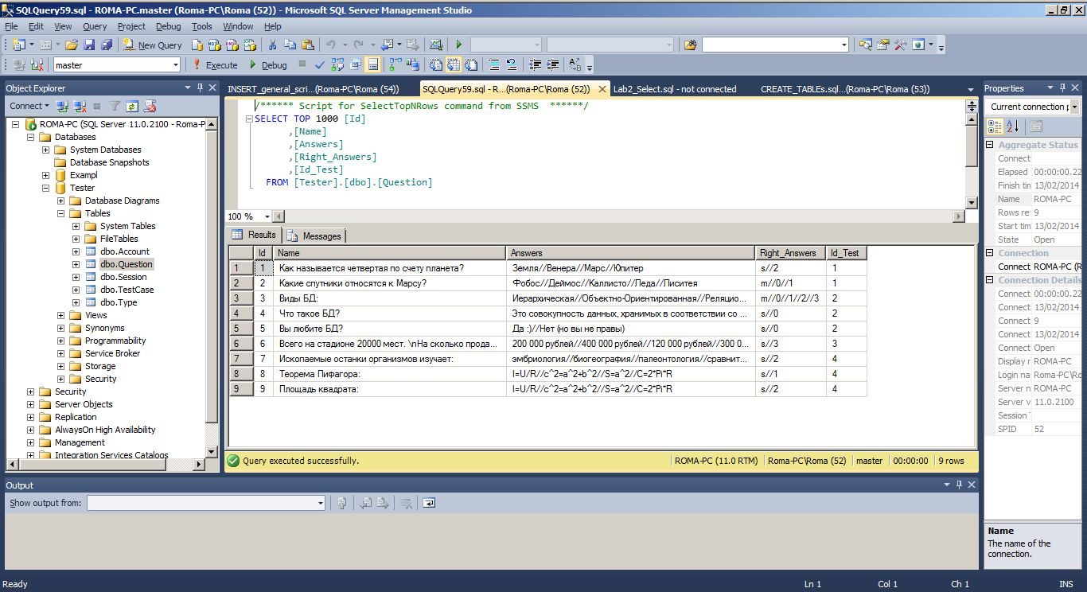Screen dimensions: 1087x592
Task: Open the Connect dropdown in Object Explorer
Action: (29, 106)
